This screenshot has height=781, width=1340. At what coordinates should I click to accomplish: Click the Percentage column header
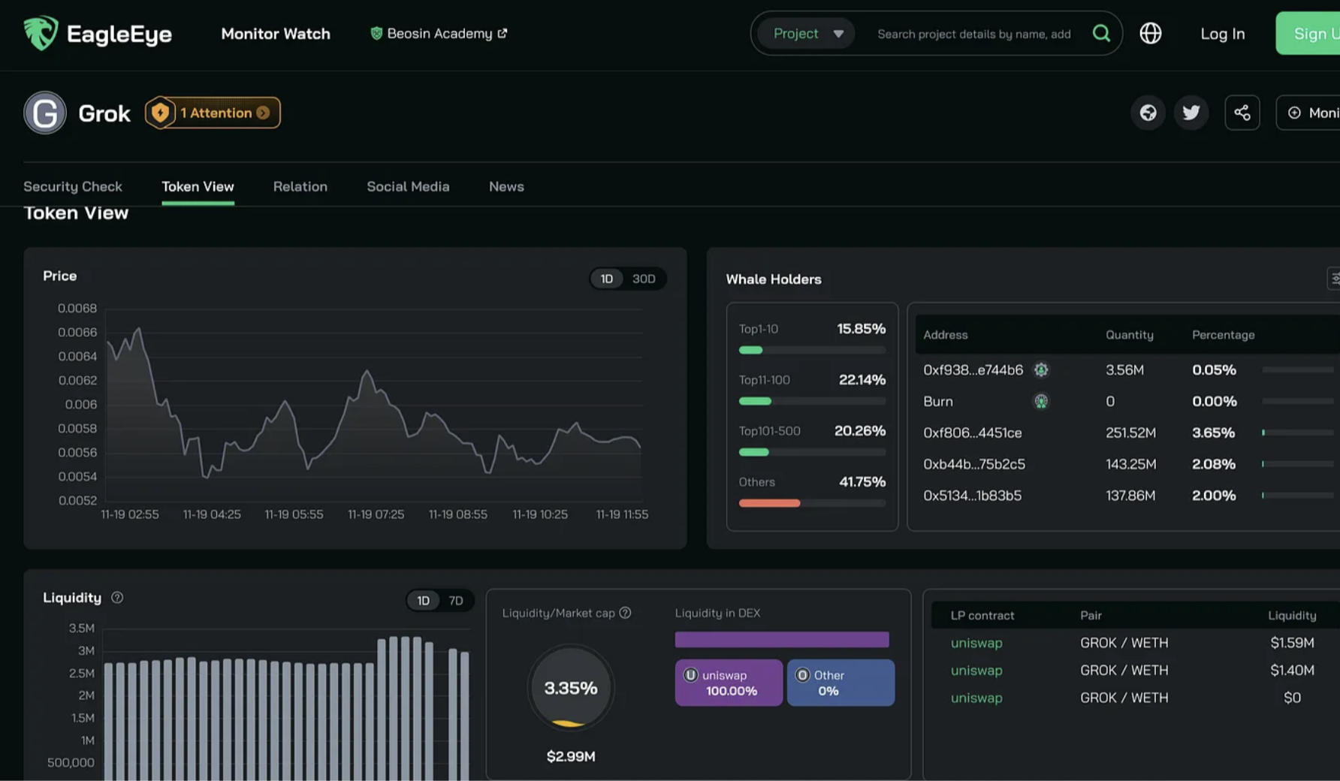(x=1223, y=335)
